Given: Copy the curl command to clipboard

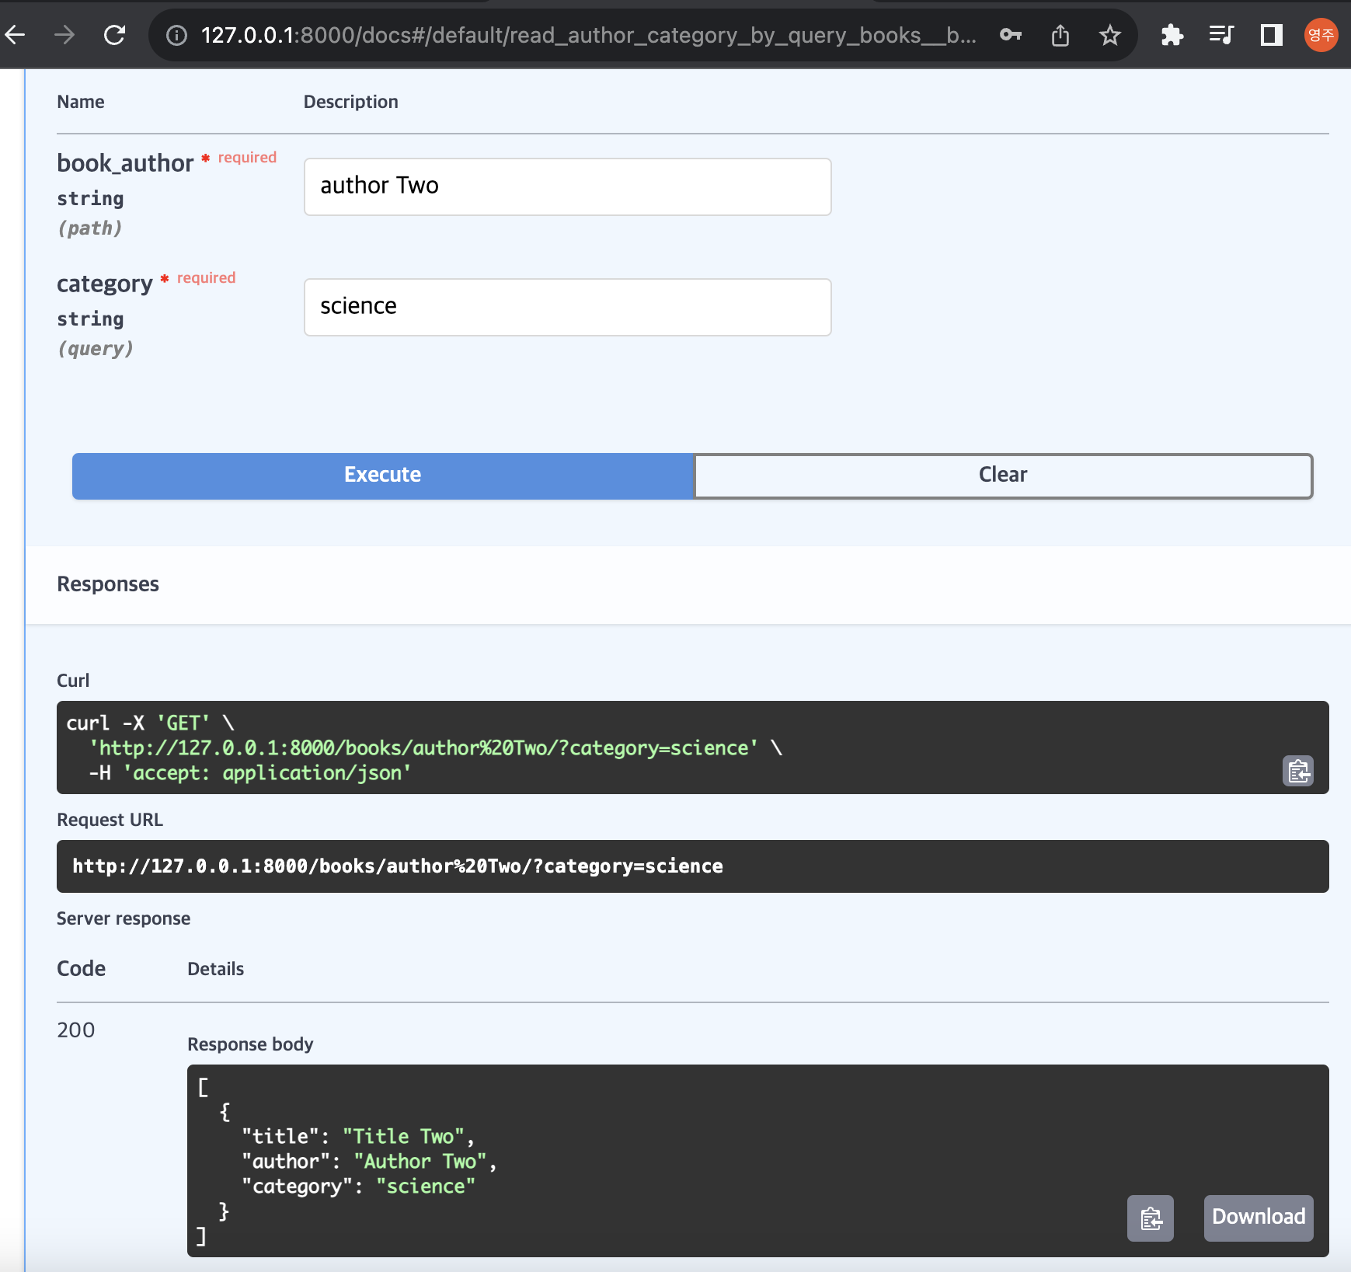Looking at the screenshot, I should point(1298,771).
